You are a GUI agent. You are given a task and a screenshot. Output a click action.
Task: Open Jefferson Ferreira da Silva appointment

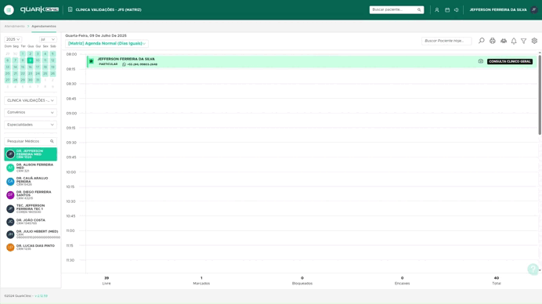click(x=312, y=62)
